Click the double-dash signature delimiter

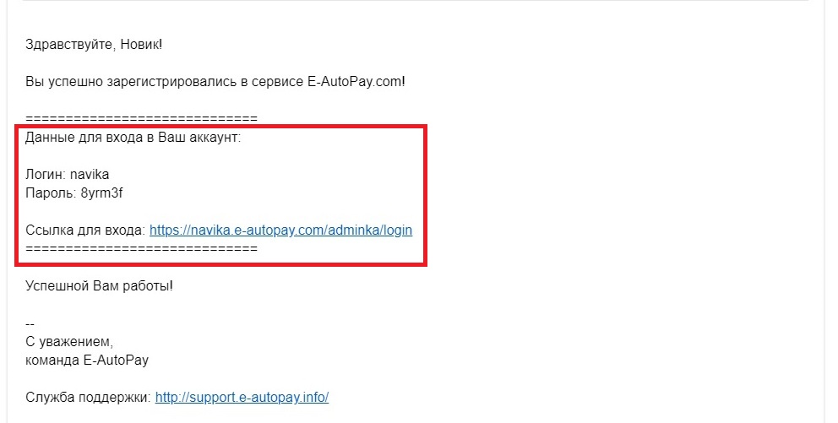(x=30, y=323)
